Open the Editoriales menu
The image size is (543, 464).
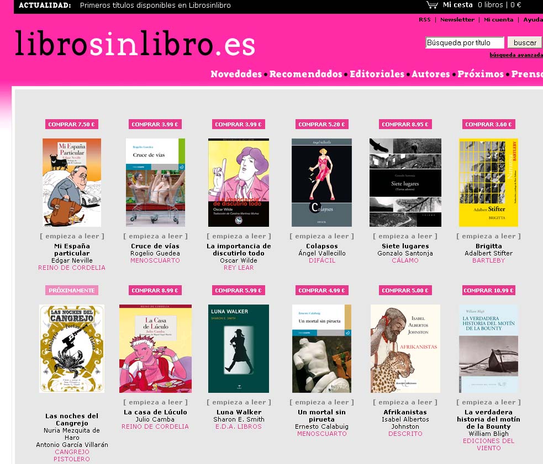tap(377, 74)
